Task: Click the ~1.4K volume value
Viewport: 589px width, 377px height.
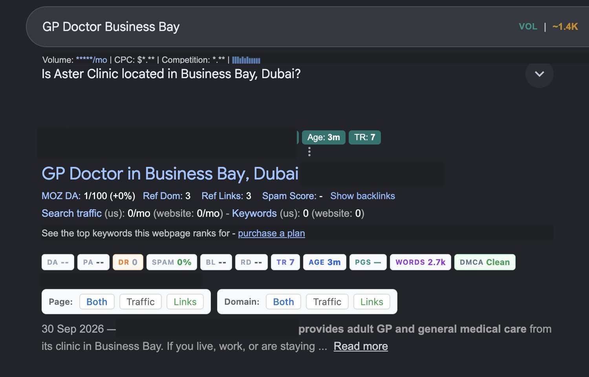Action: [x=565, y=27]
